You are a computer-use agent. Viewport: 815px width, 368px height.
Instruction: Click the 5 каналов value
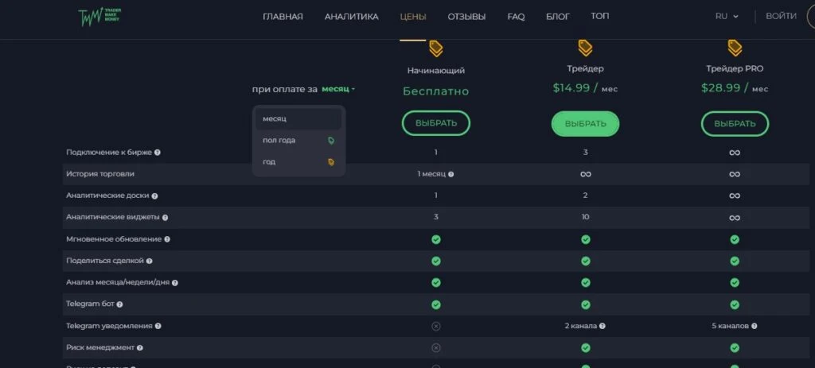731,326
